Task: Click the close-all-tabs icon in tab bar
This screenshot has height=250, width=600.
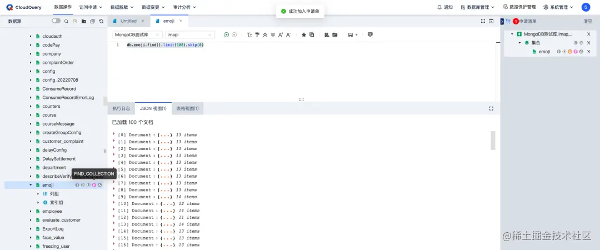Action: click(x=491, y=21)
